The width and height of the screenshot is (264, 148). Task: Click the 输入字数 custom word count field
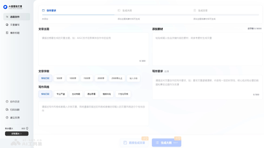[134, 78]
